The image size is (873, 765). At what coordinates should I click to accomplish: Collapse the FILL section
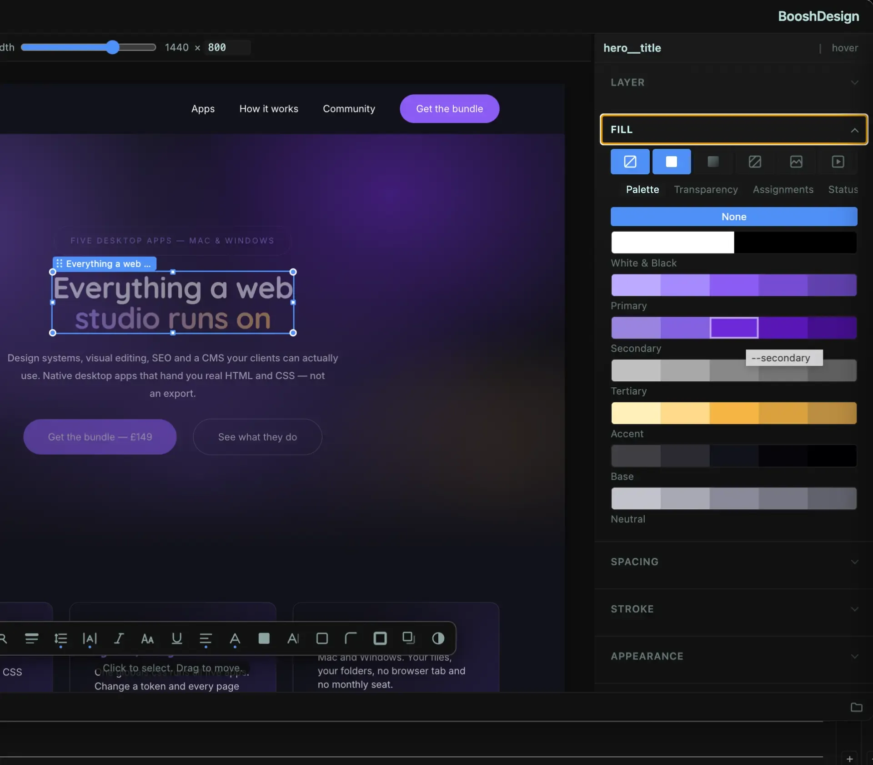click(734, 130)
